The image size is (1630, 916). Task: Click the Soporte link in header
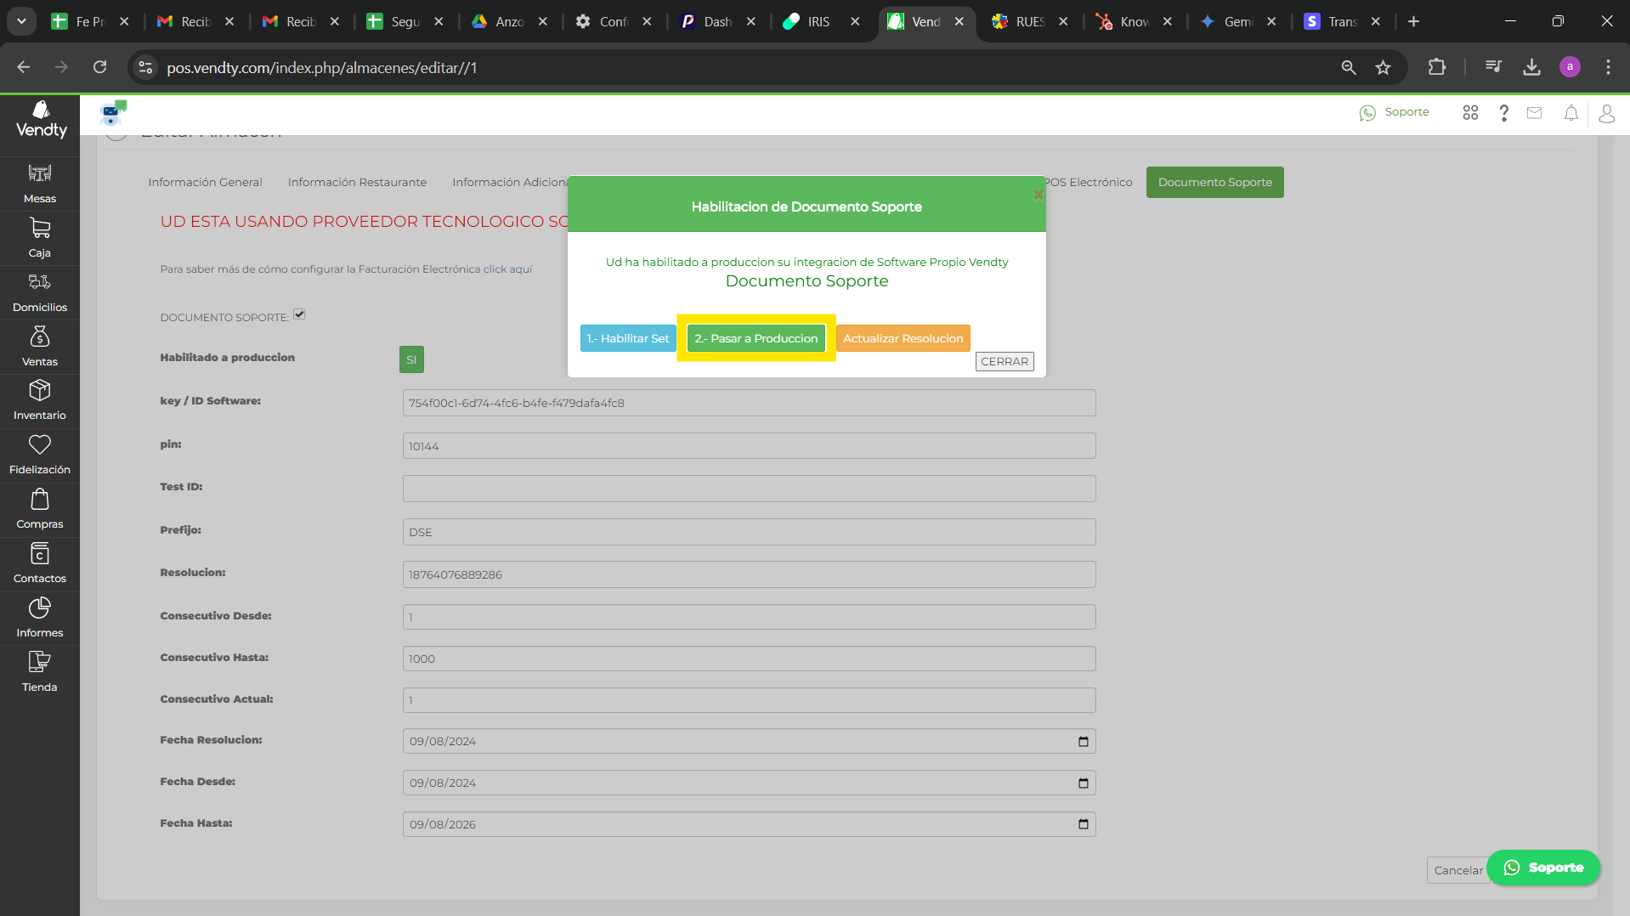pyautogui.click(x=1394, y=112)
